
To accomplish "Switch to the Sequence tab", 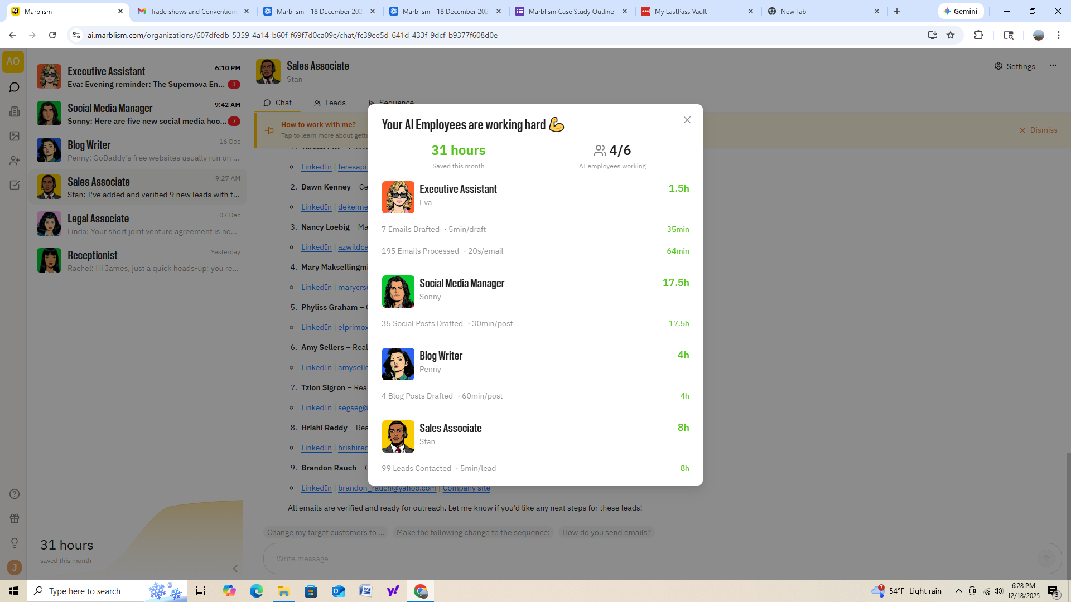I will 391,102.
